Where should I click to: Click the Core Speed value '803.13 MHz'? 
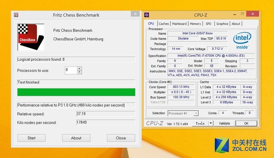(181, 87)
